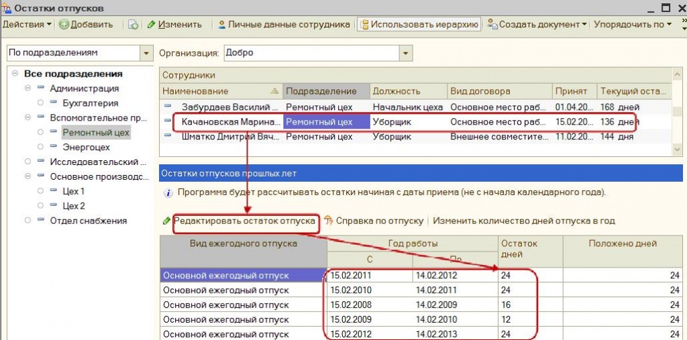Sort by the Наименование column header

[215, 91]
